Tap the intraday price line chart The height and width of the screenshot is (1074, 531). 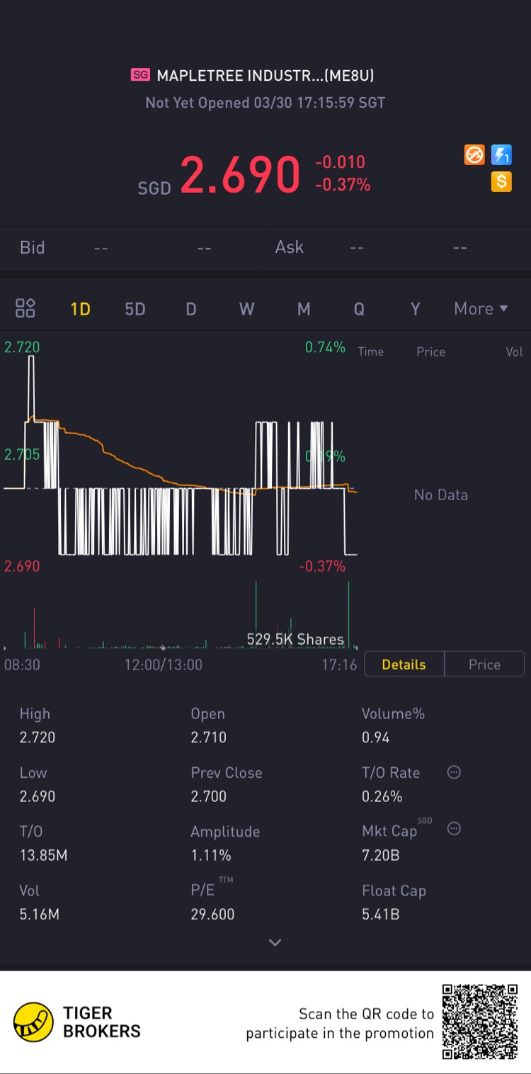(x=180, y=457)
